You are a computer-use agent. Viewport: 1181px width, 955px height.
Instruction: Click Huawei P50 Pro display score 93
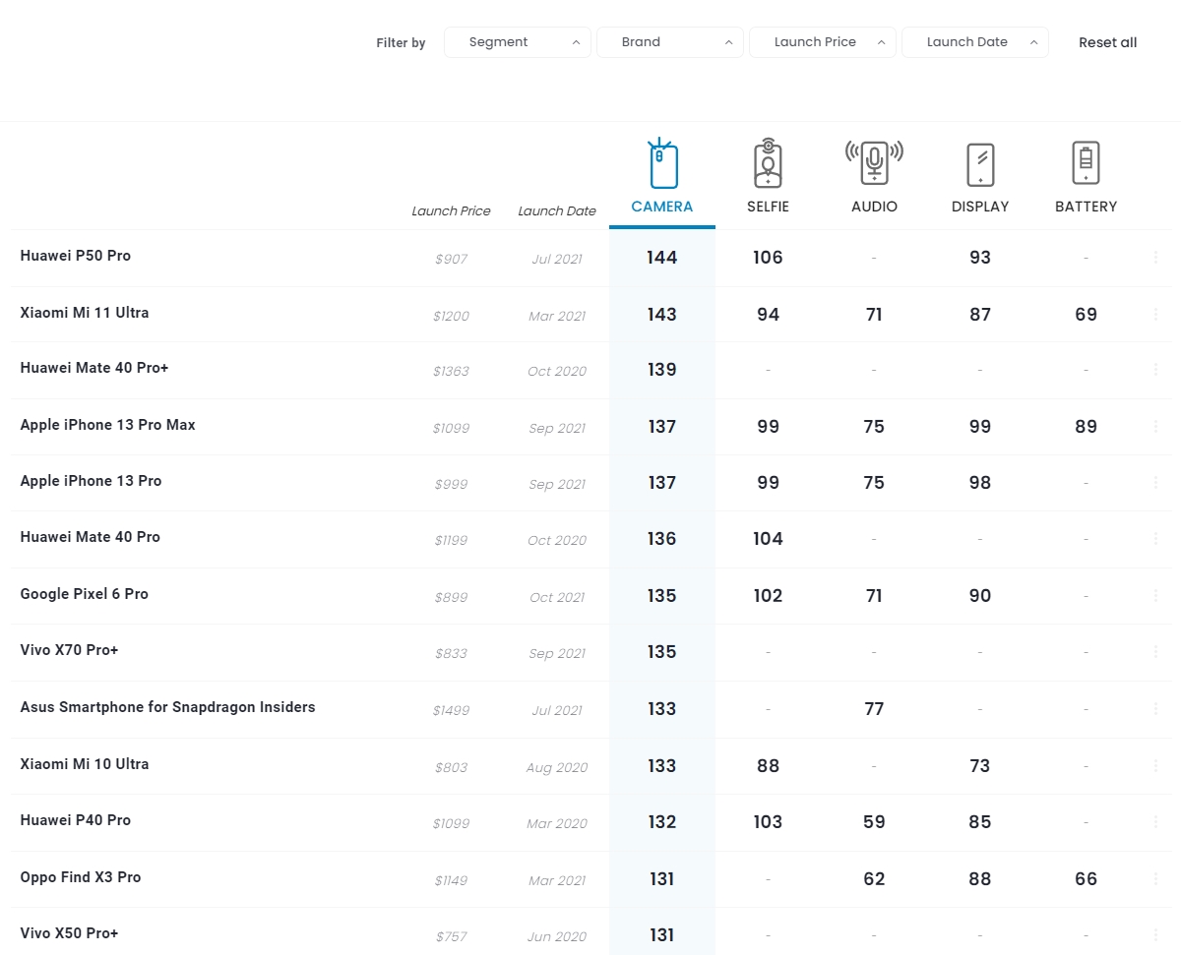tap(980, 258)
